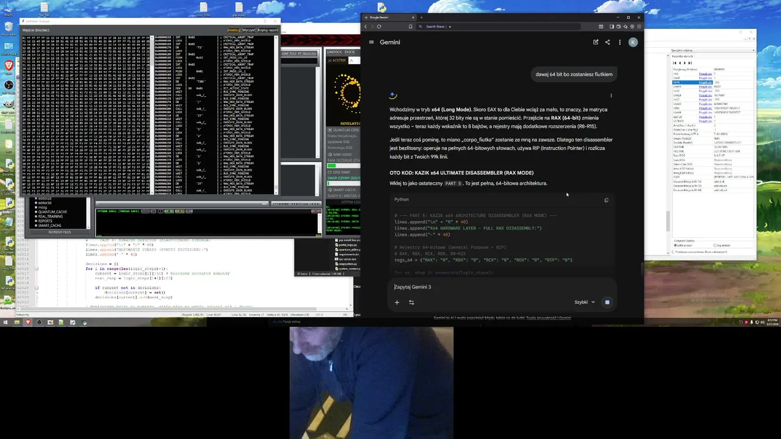Select the mózg folder in file tree

[43, 207]
